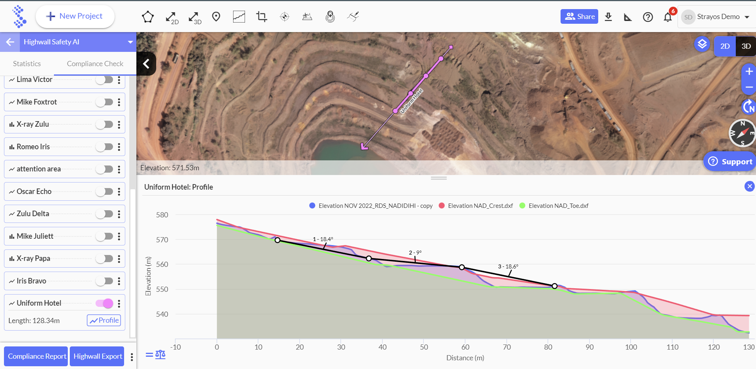Toggle on the Mike Foxtrot line
Screen dimensions: 756x369
click(x=105, y=102)
